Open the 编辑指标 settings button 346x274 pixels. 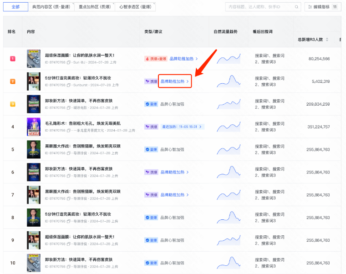pyautogui.click(x=323, y=7)
